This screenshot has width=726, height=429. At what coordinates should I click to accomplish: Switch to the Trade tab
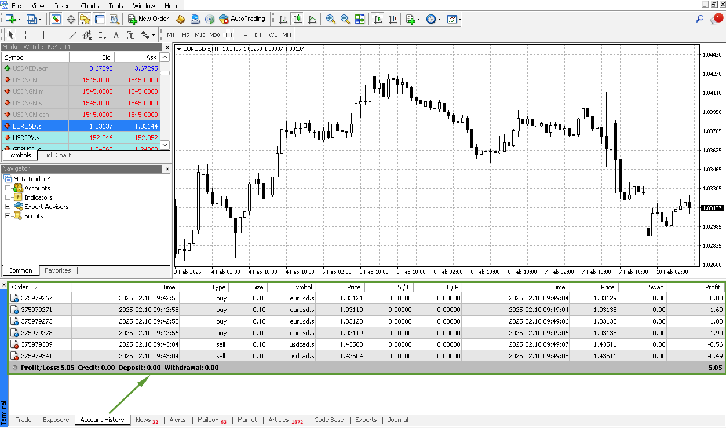coord(23,420)
